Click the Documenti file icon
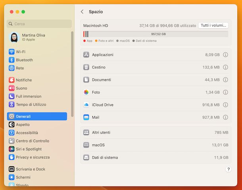Image resolution: width=242 pixels, height=190 pixels. click(86, 80)
